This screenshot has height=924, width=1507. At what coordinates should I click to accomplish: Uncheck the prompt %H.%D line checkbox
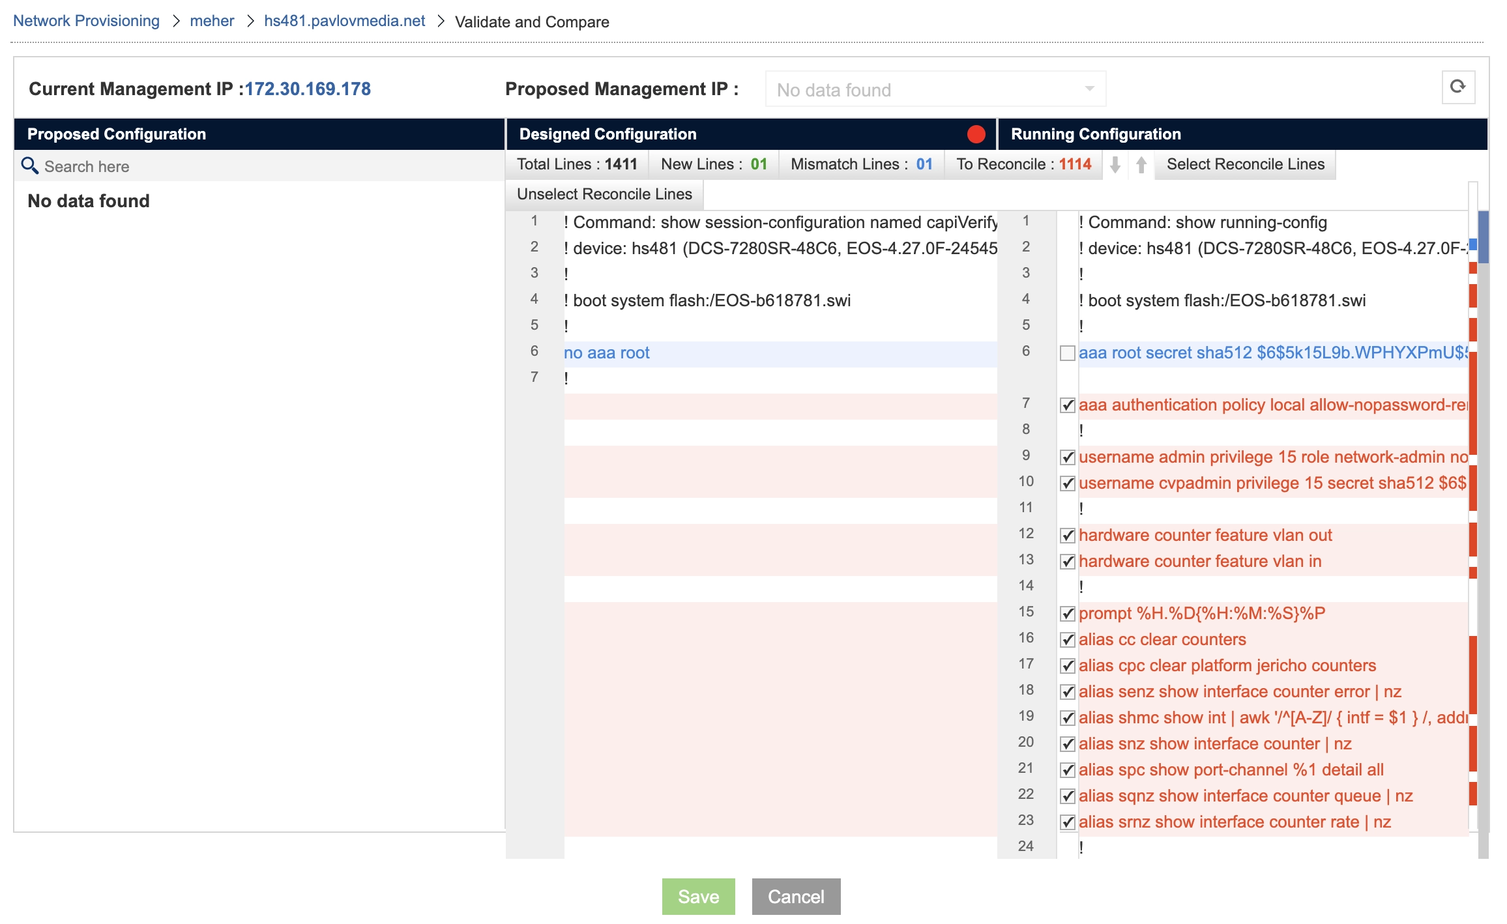pos(1068,614)
